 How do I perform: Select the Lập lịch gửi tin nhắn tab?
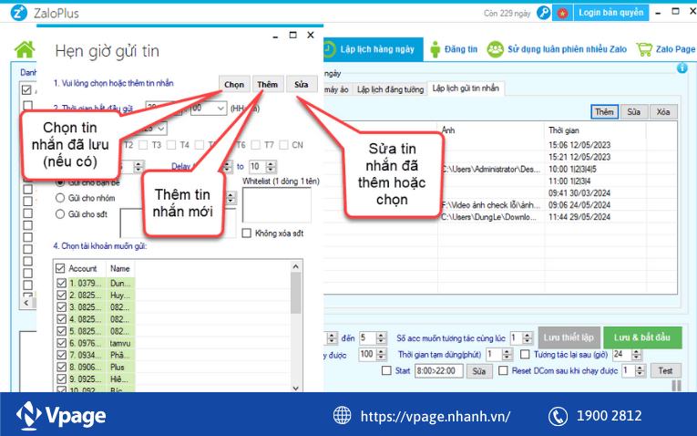(x=466, y=88)
